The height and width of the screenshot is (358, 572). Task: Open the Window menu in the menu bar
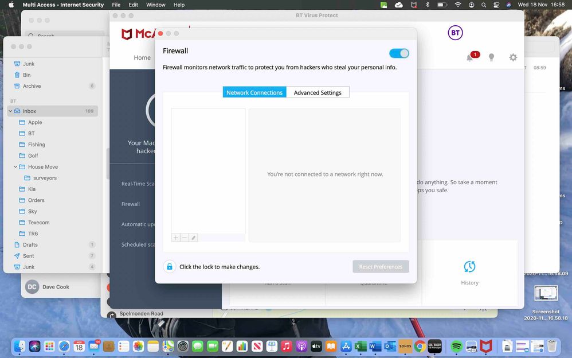[155, 5]
